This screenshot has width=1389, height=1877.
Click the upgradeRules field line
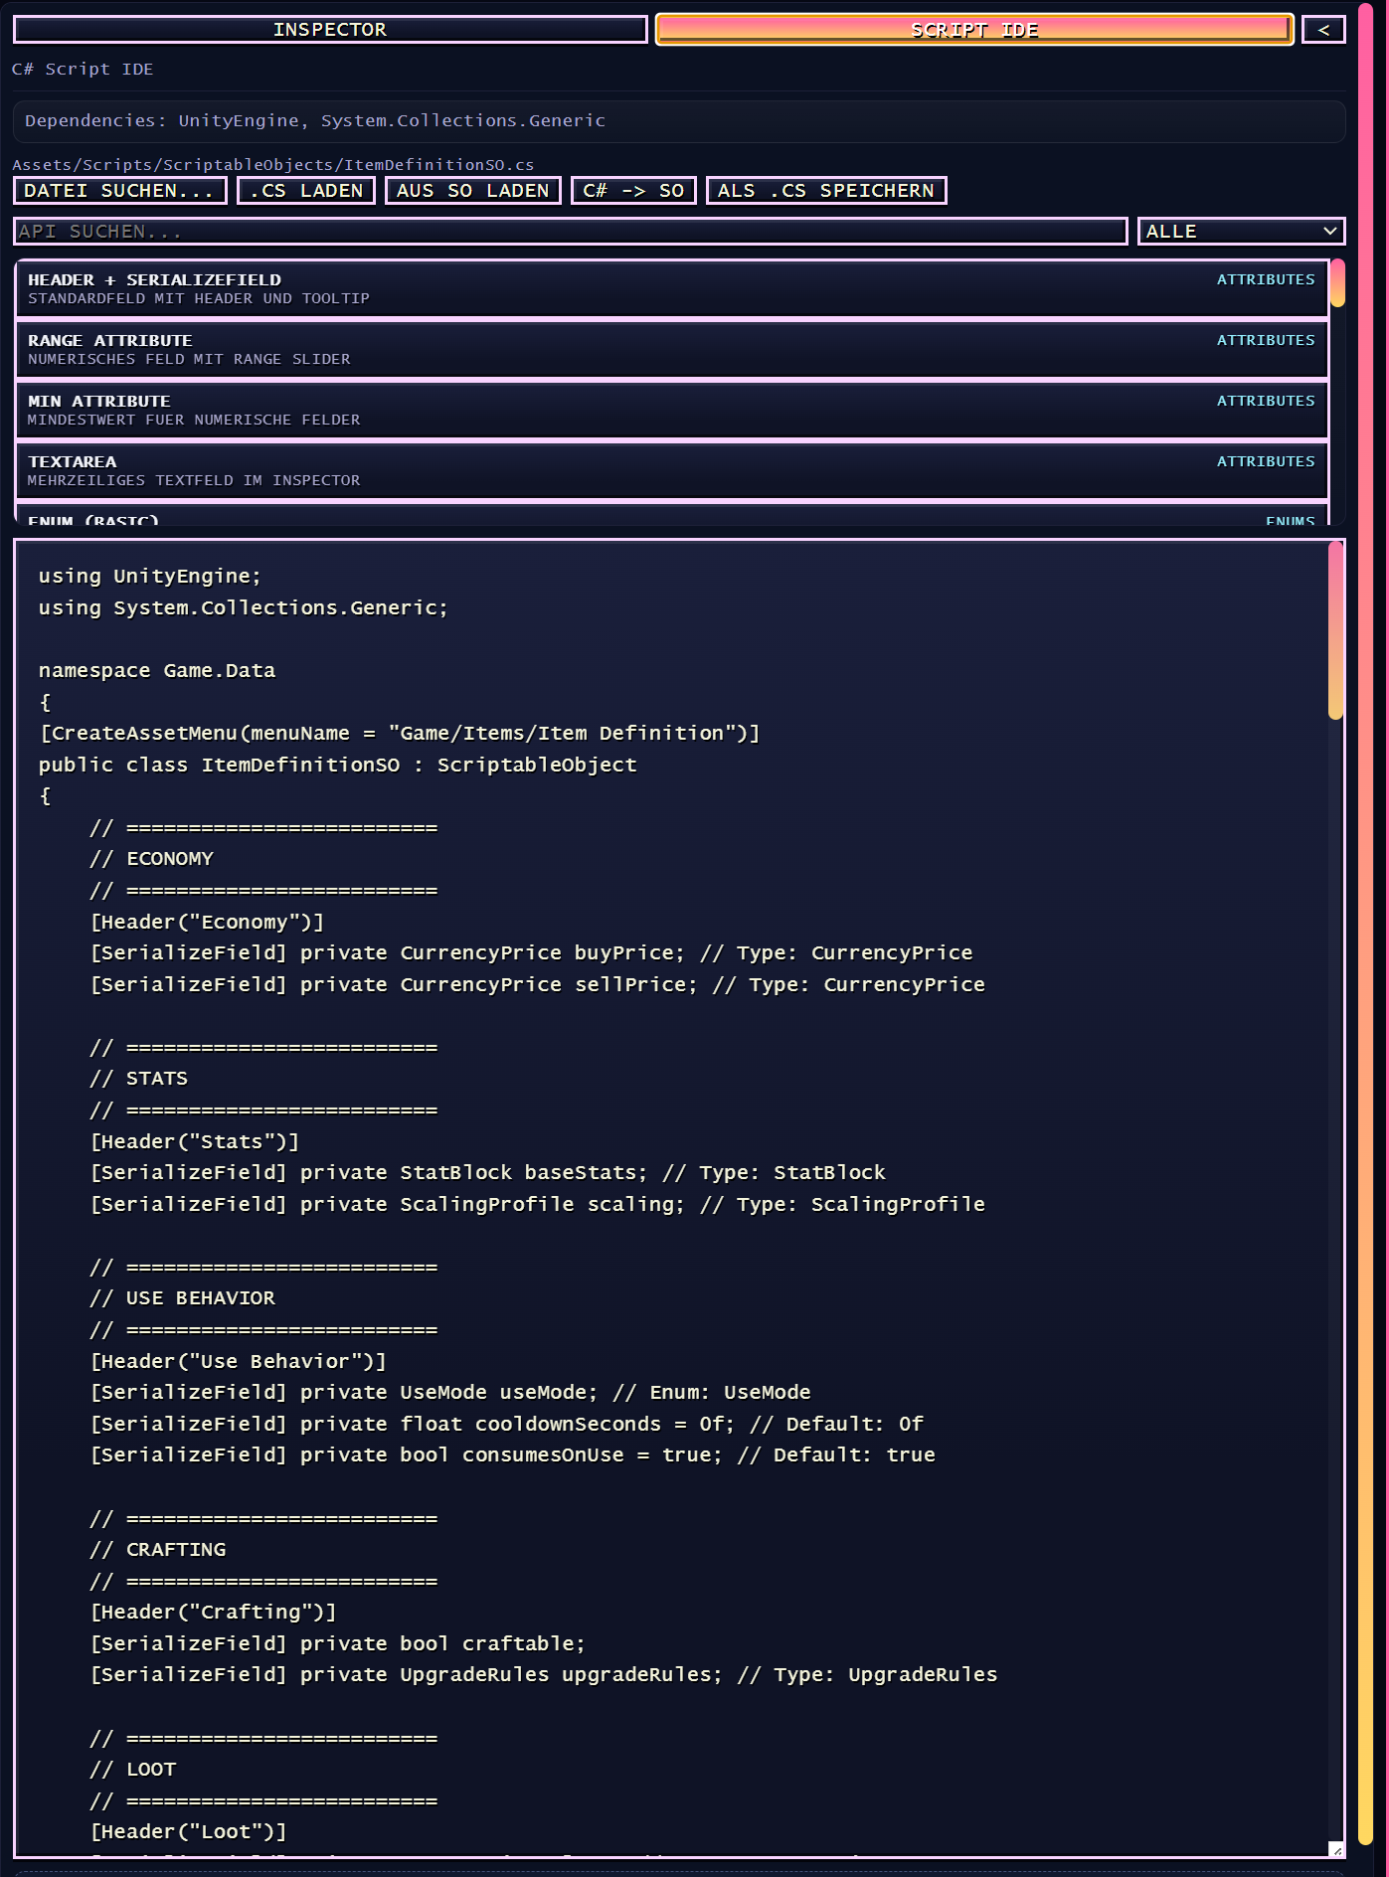544,1675
